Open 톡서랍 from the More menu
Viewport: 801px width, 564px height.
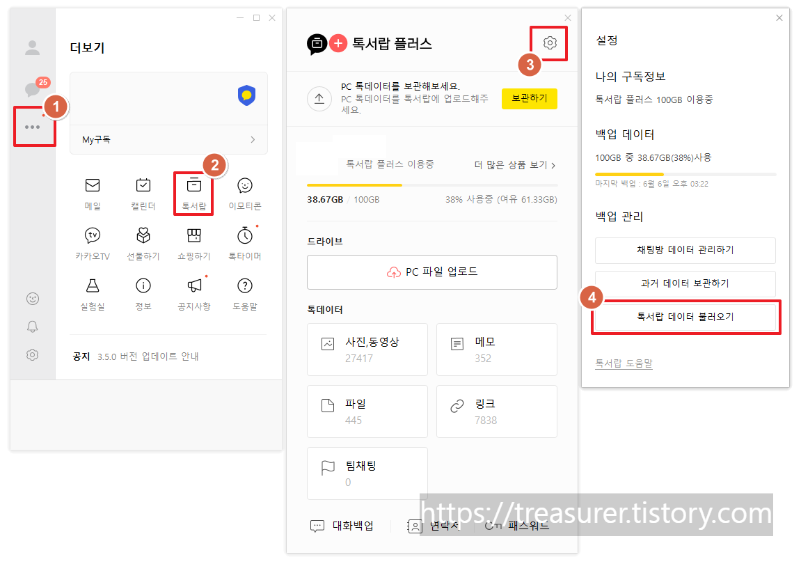(194, 194)
